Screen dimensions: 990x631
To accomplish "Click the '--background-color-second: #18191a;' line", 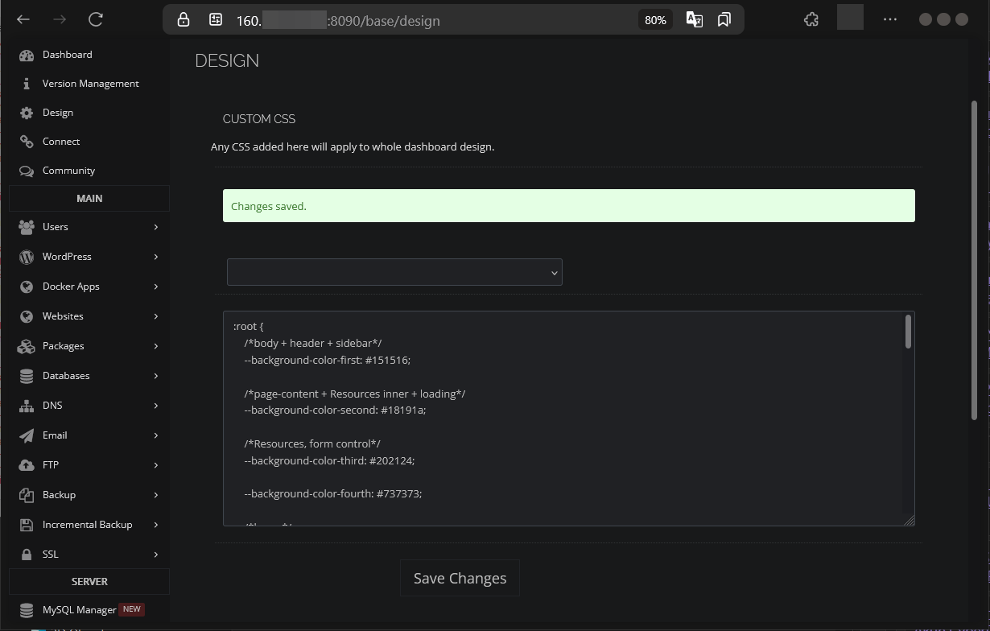I will click(335, 410).
